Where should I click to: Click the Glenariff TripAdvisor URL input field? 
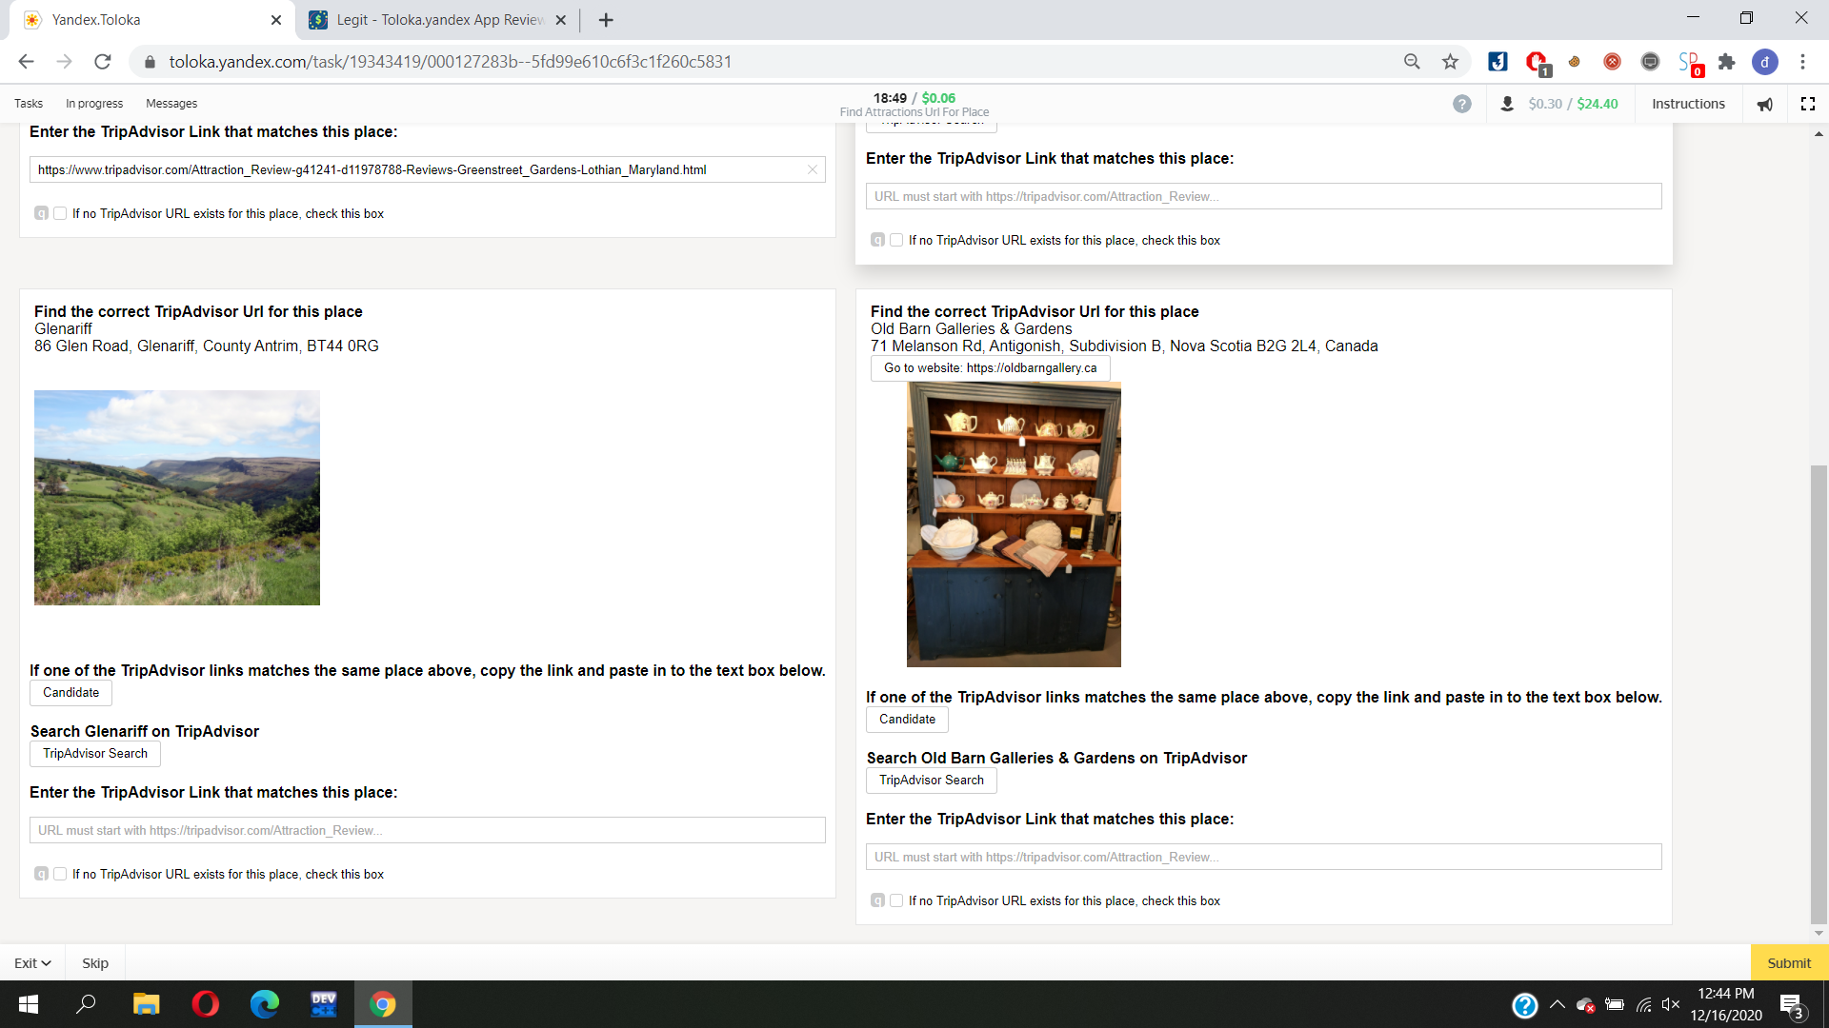tap(427, 830)
